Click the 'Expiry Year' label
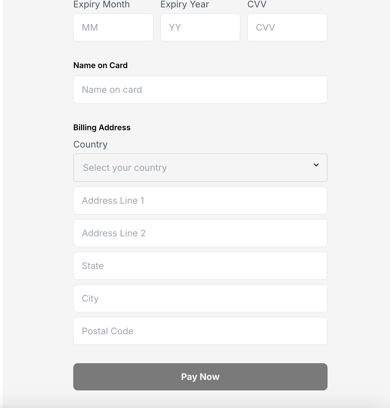 184,4
